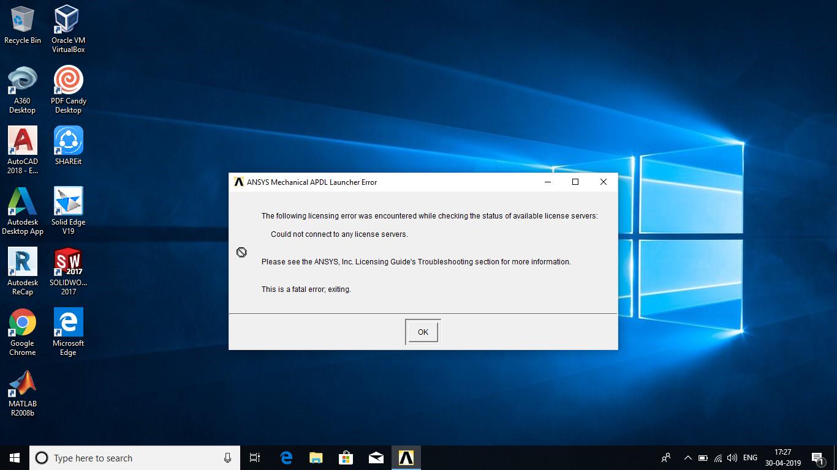837x470 pixels.
Task: Open File Explorer from the taskbar
Action: 316,458
